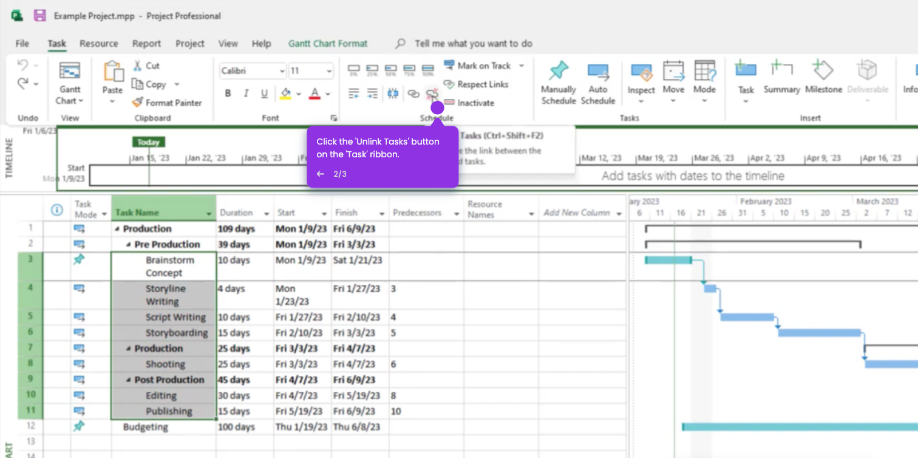The width and height of the screenshot is (918, 458).
Task: Click the 'Tell me what you want to do' box
Action: pyautogui.click(x=474, y=44)
